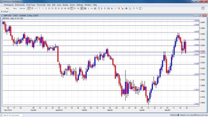This screenshot has height=117, width=208.
Task: Click the info (i) icon
Action: pos(88,8)
